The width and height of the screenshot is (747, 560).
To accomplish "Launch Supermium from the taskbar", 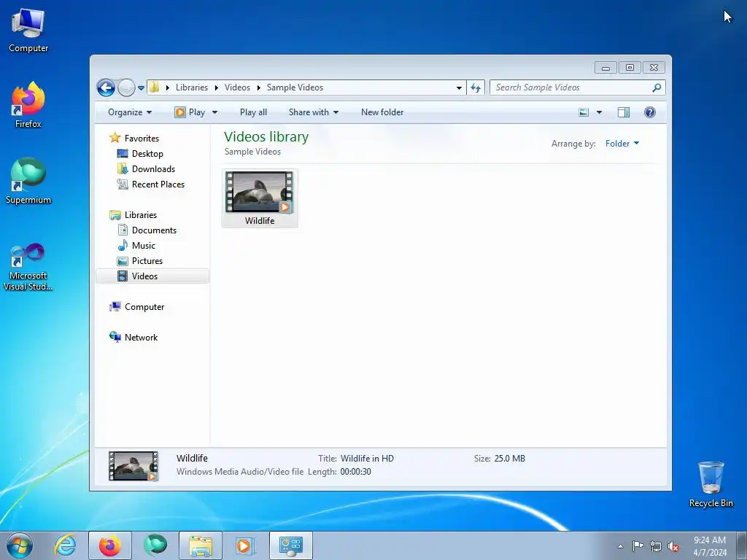I will tap(155, 545).
